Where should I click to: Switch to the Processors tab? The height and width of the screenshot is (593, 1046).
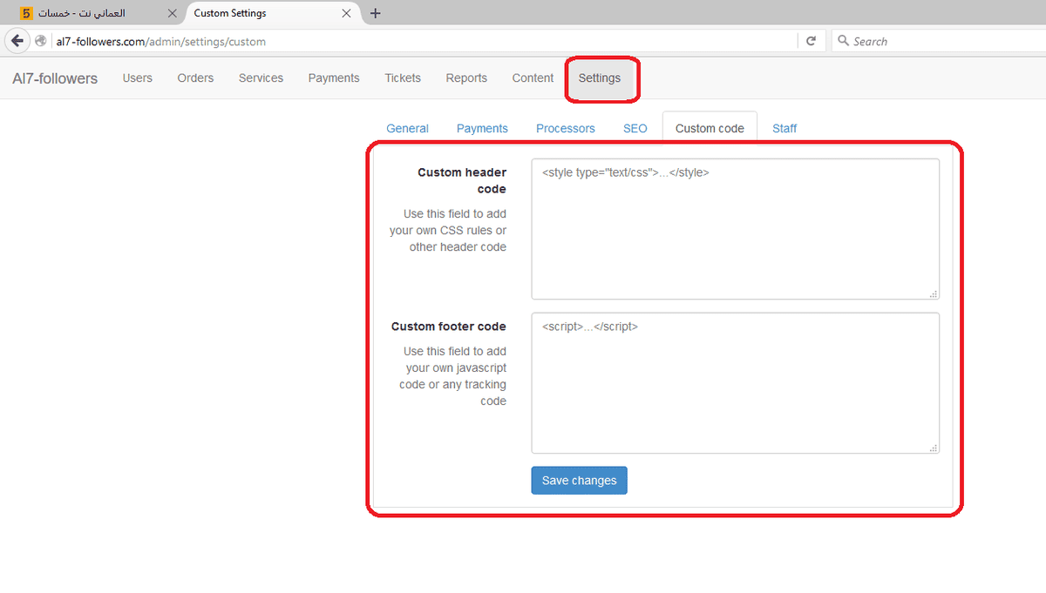click(566, 128)
